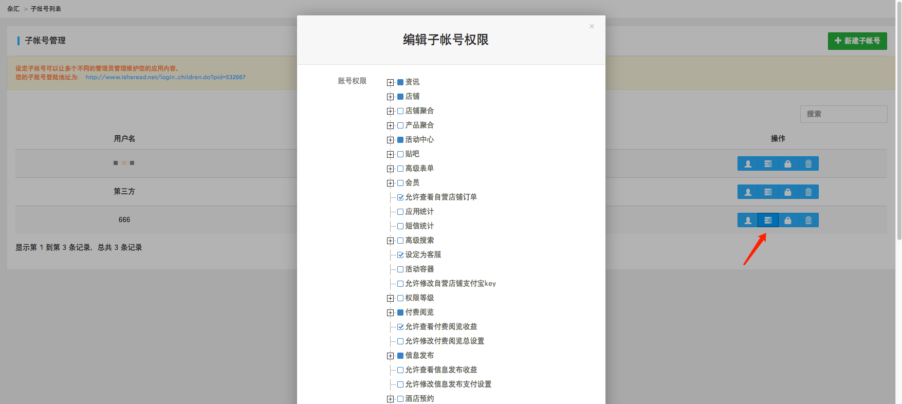This screenshot has height=404, width=902.
Task: Click the 新建子帐号 button
Action: (x=857, y=41)
